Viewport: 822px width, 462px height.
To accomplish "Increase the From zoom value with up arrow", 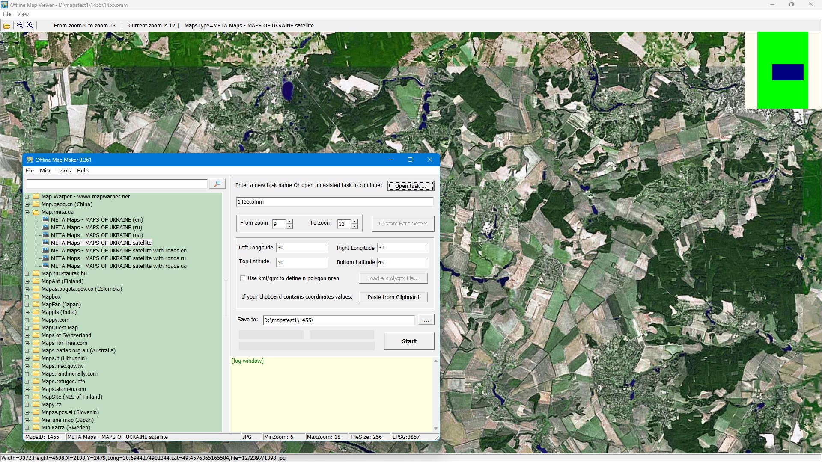I will 290,221.
